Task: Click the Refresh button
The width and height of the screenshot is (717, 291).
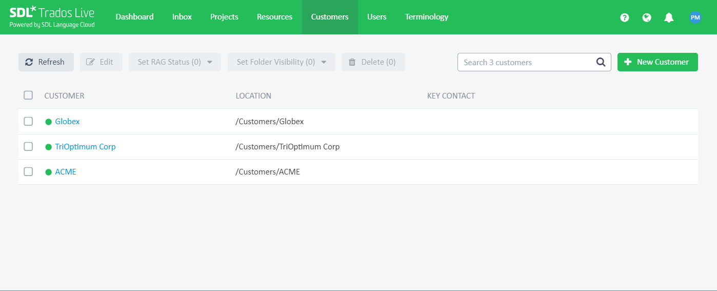Action: pos(46,62)
